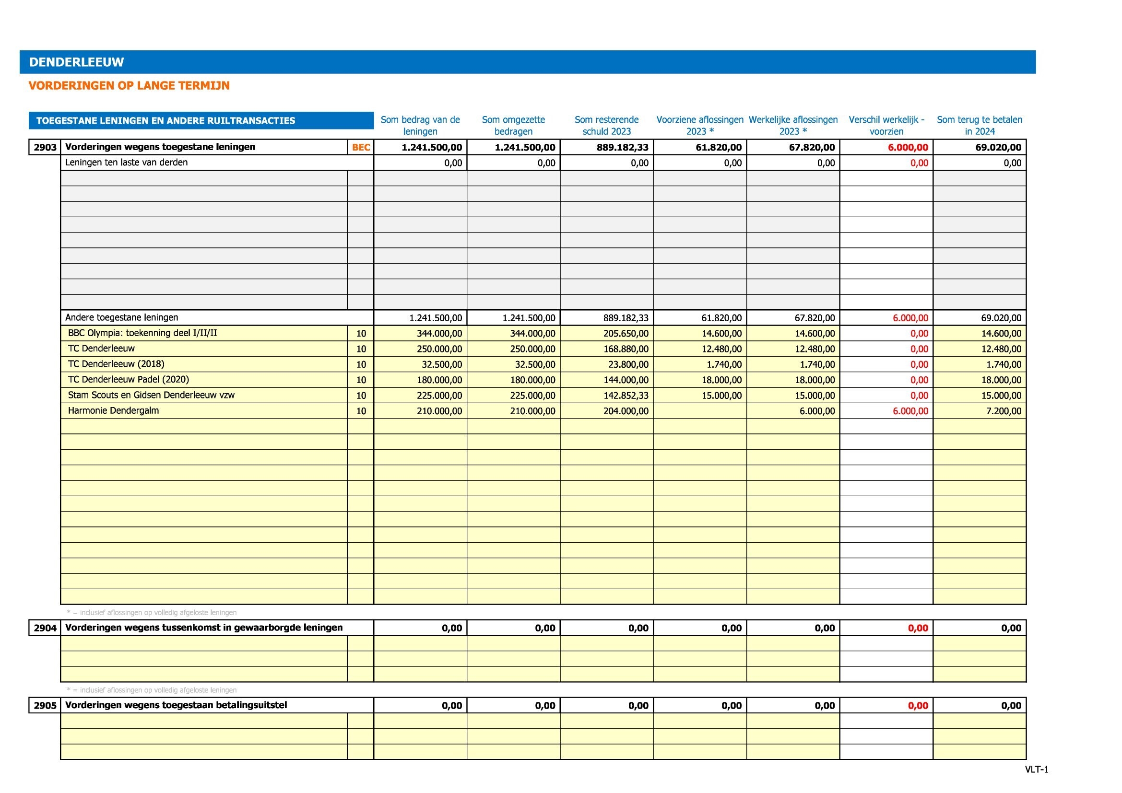Click 225.000,00 under Som bedrag van de leningen
1122x793 pixels.
[x=439, y=396]
